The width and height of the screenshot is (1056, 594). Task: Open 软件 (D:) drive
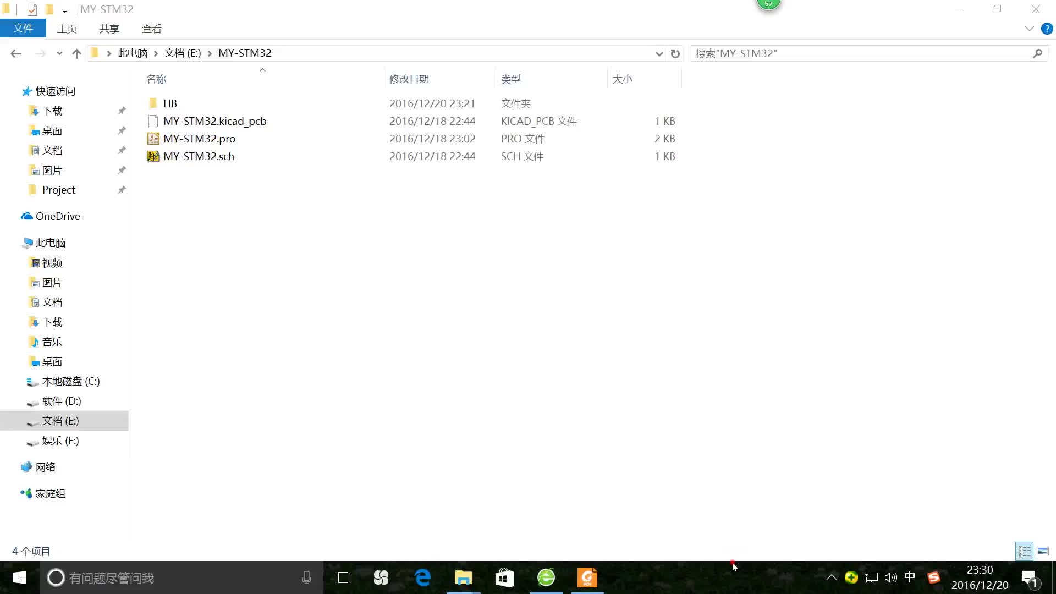click(x=62, y=402)
